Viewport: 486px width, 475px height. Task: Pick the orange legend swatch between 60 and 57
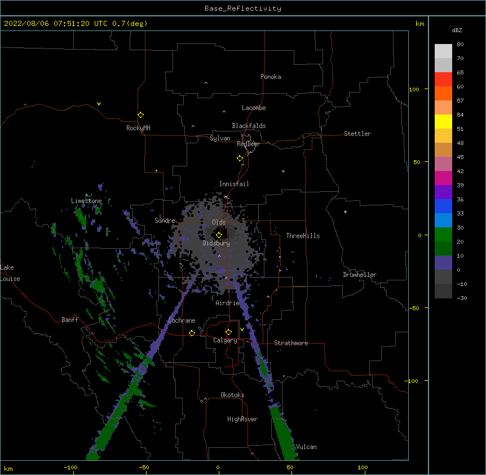[443, 93]
